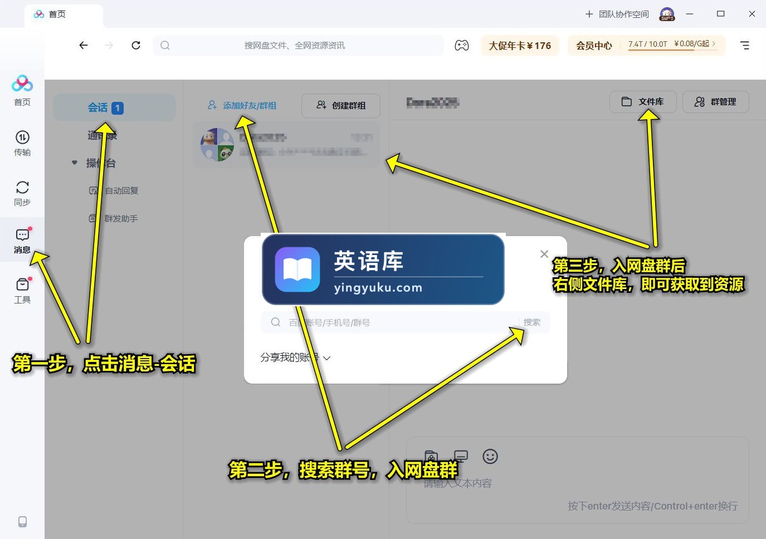Viewport: 766px width, 539px height.
Task: Open the 首页 home sidebar icon
Action: click(x=22, y=90)
